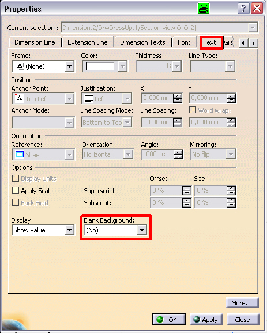Click the left tab scroll arrow

click(243, 43)
